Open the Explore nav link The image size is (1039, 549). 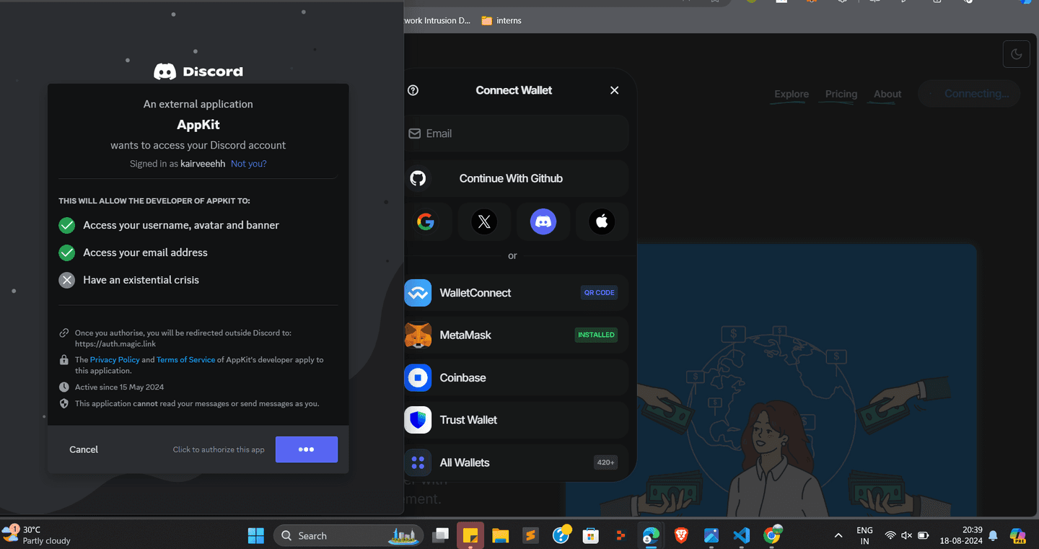click(792, 94)
